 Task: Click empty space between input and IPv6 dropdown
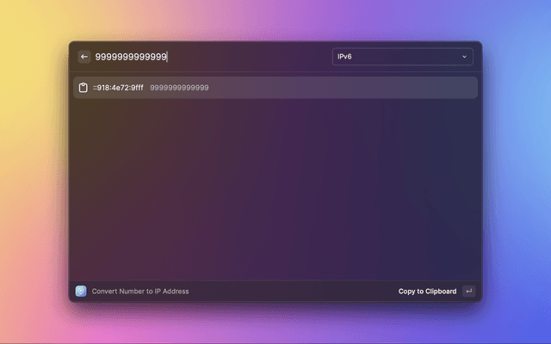click(258, 57)
